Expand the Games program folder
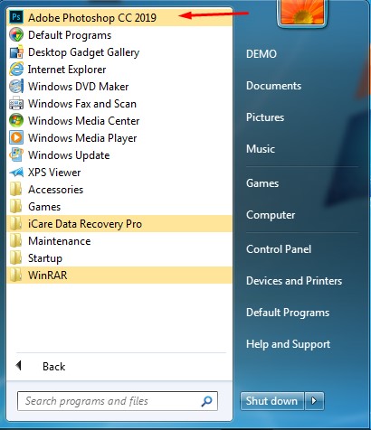This screenshot has height=430, width=371. tap(119, 207)
